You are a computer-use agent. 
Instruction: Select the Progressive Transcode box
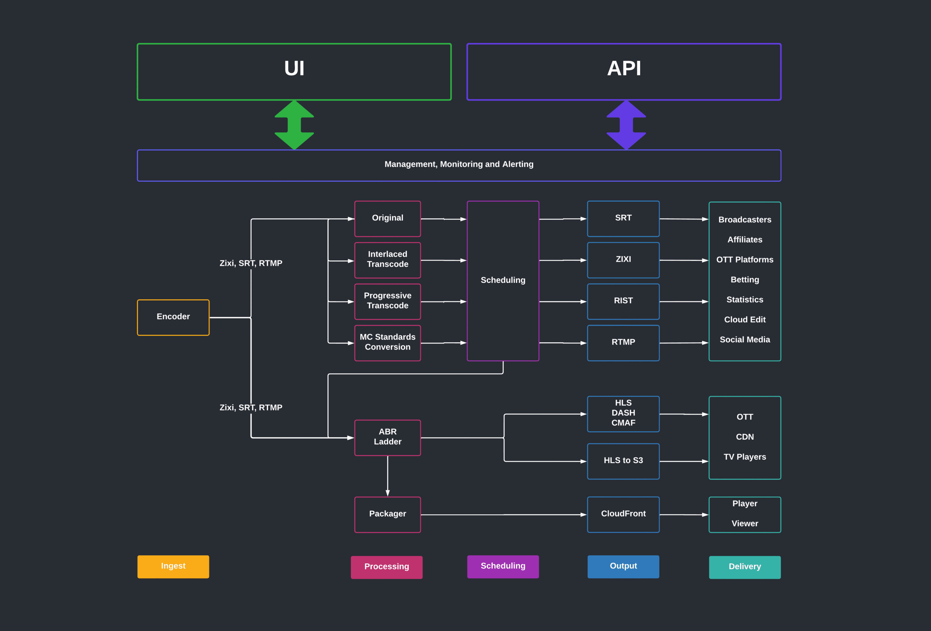pos(387,301)
